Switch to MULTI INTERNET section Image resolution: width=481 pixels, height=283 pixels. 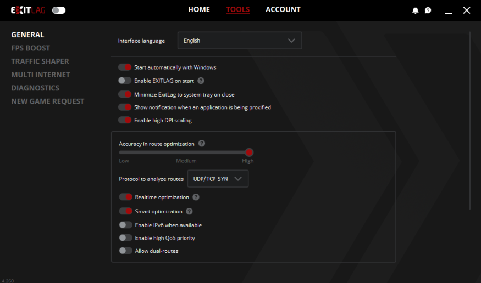point(41,75)
